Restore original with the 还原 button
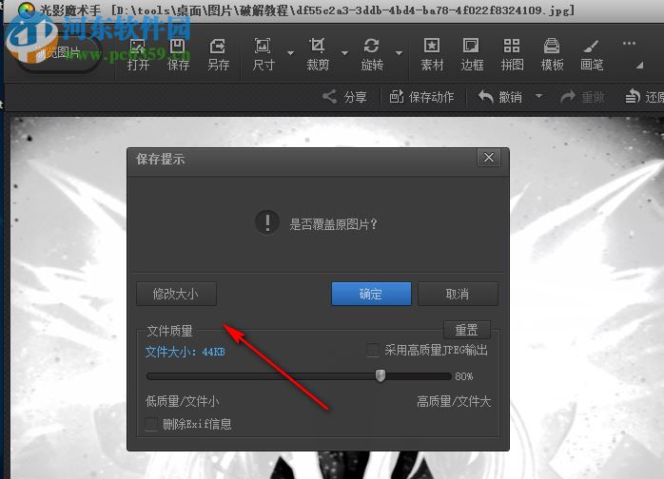 (x=645, y=97)
